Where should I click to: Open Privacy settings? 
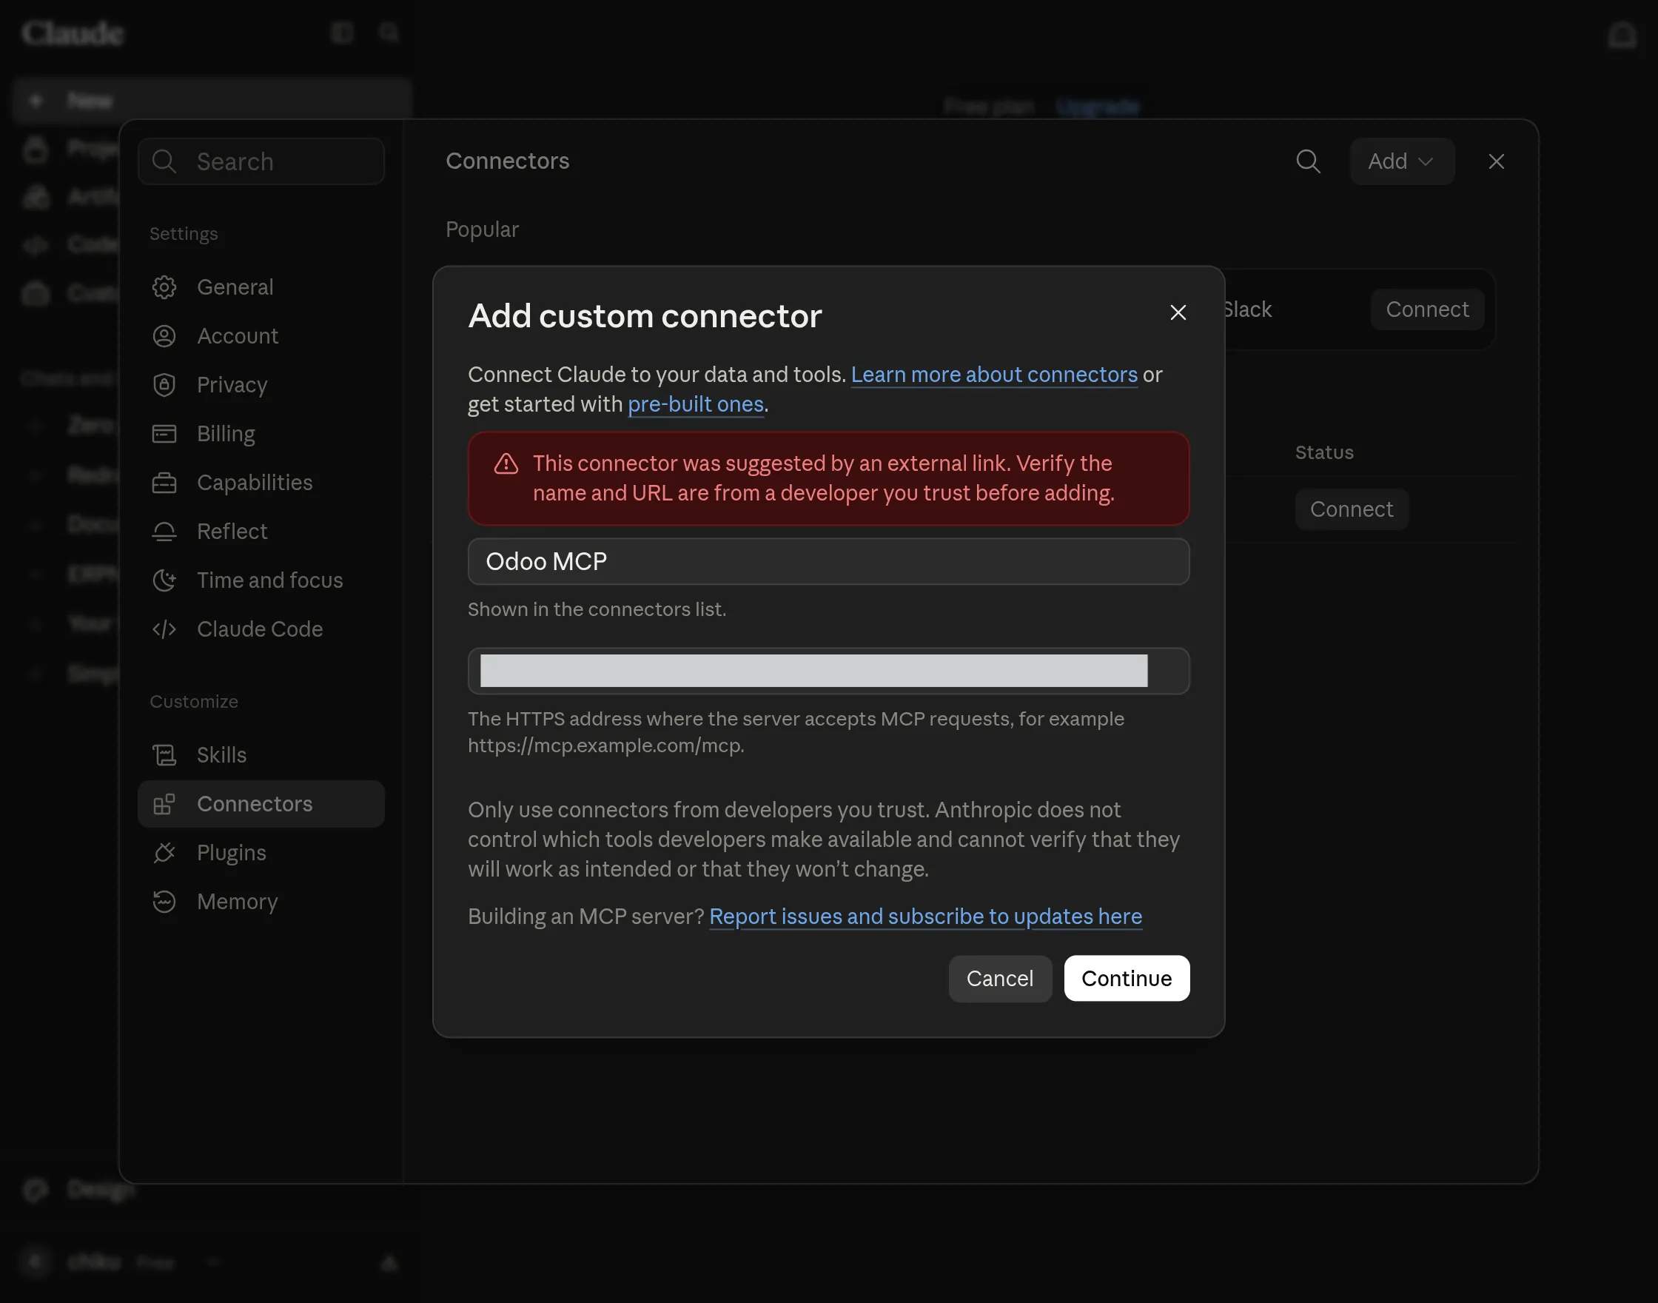261,384
